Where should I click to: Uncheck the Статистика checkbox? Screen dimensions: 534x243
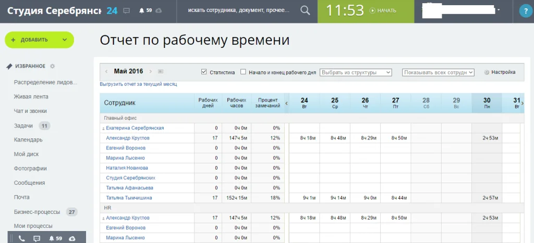click(204, 72)
